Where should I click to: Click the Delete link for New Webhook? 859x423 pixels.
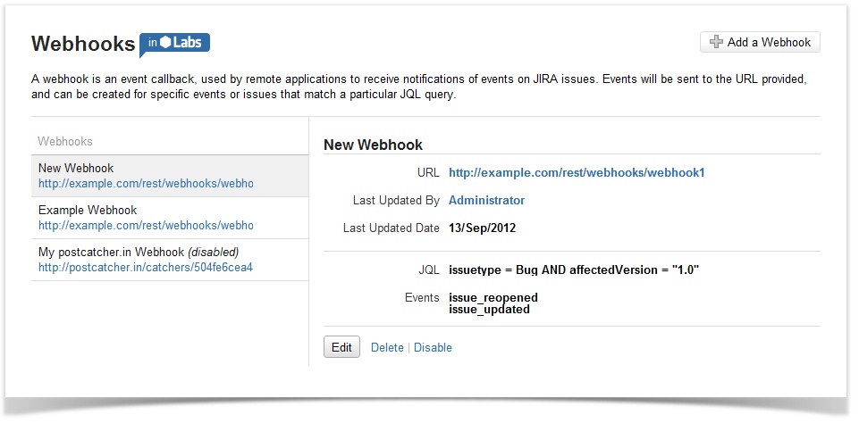pyautogui.click(x=387, y=347)
